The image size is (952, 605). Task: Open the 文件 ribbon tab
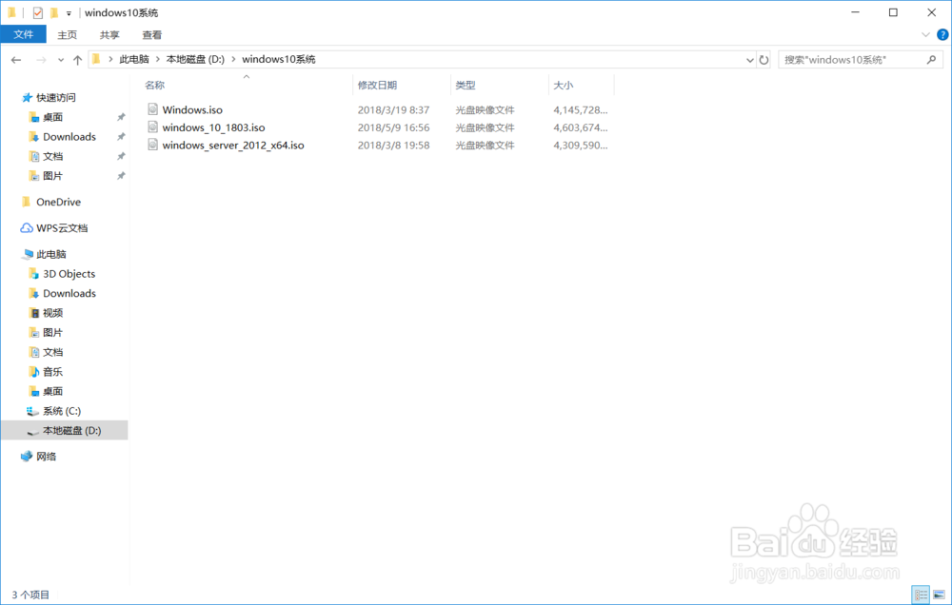tap(23, 34)
